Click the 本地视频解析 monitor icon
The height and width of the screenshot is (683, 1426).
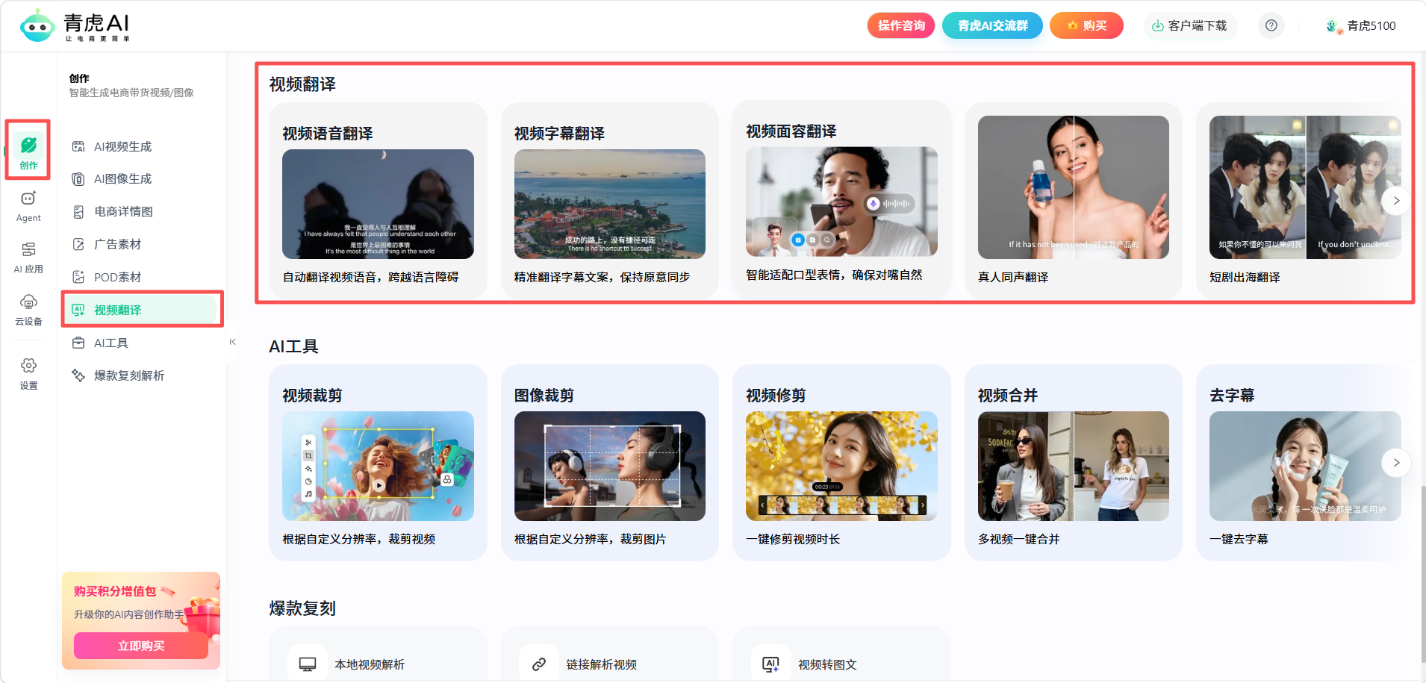308,664
